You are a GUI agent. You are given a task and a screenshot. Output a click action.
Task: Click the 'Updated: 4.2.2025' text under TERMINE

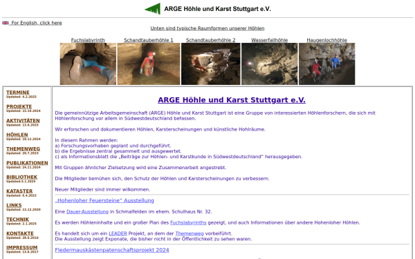click(21, 97)
